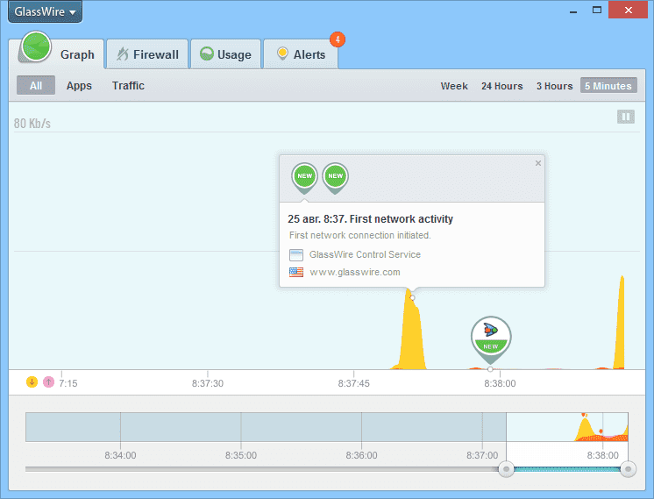
Task: Set time range to Week
Action: click(454, 86)
